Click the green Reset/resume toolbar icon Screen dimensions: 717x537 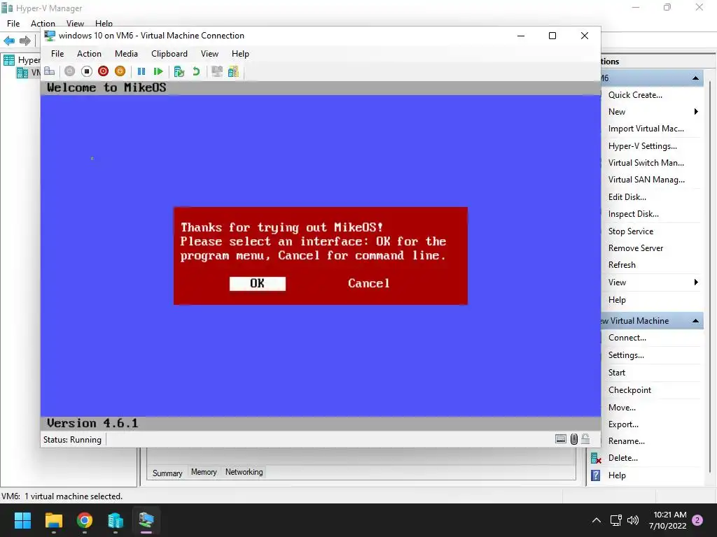pyautogui.click(x=158, y=71)
